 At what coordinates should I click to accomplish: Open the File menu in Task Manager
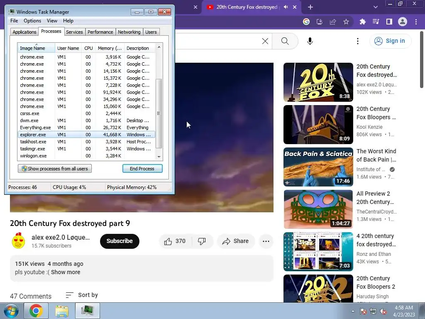click(14, 21)
